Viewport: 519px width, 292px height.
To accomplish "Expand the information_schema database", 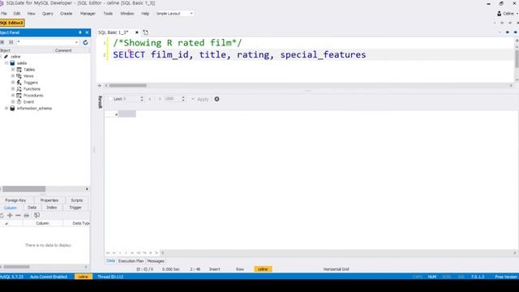I will [6, 108].
